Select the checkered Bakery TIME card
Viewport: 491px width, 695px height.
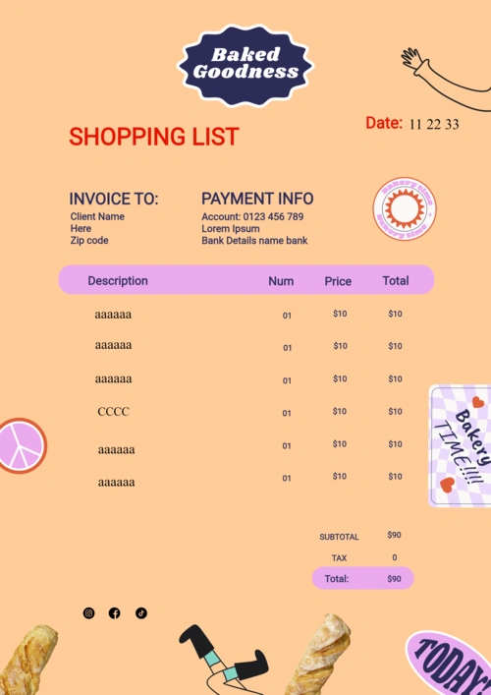460,446
